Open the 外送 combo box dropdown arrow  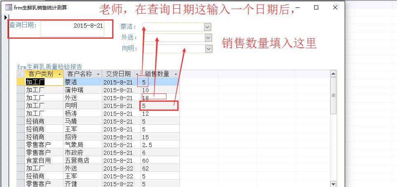[208, 38]
